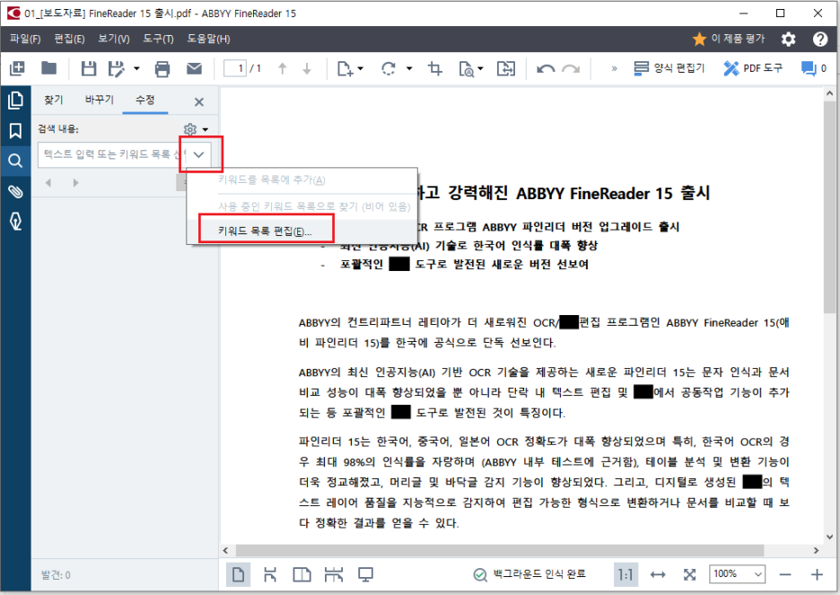Expand the Save As dropdown arrow
The height and width of the screenshot is (595, 840).
point(136,68)
